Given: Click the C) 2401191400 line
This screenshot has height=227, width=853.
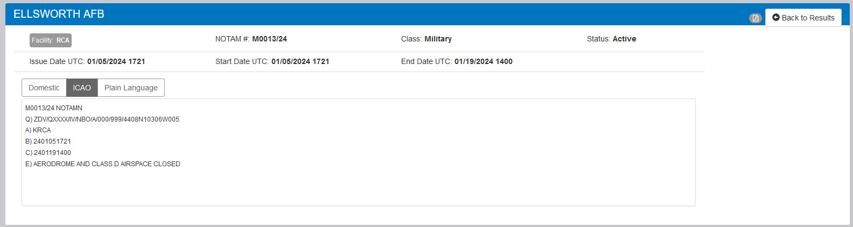Looking at the screenshot, I should point(48,153).
